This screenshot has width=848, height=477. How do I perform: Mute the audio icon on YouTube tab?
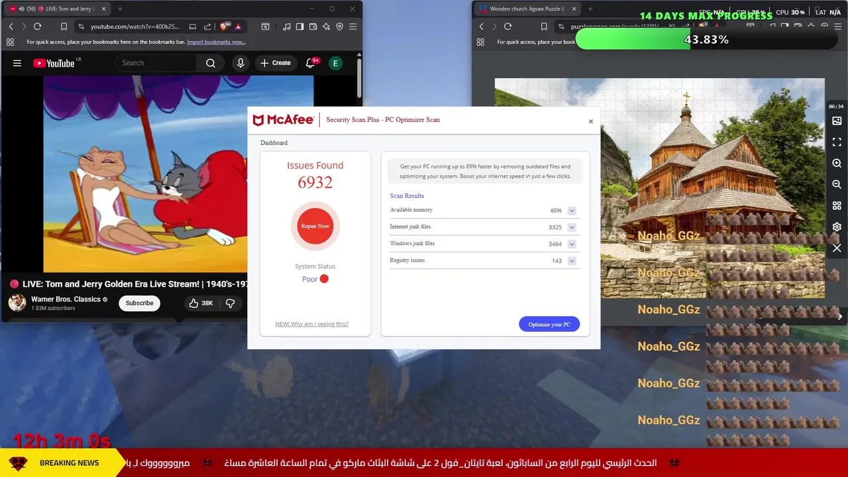(x=21, y=9)
